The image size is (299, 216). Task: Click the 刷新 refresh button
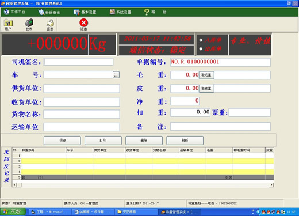point(185,141)
